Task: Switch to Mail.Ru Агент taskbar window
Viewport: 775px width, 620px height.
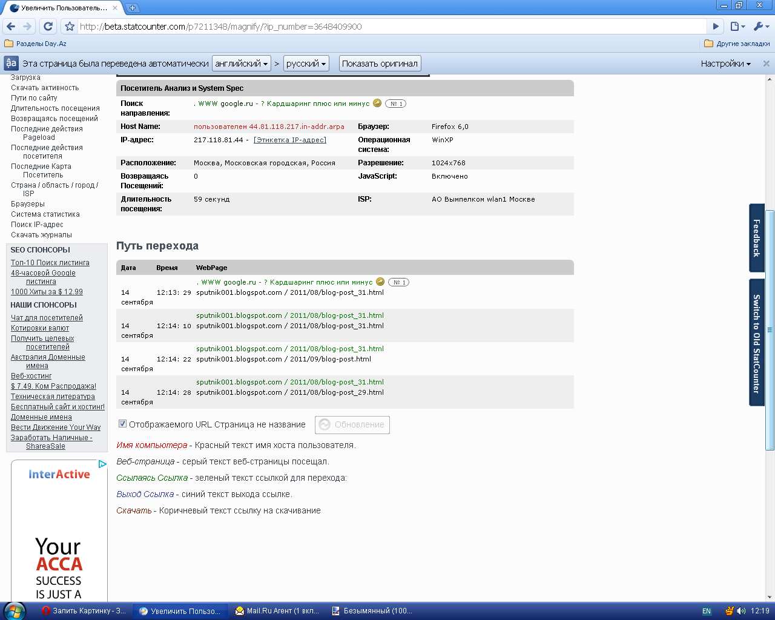Action: click(x=277, y=611)
